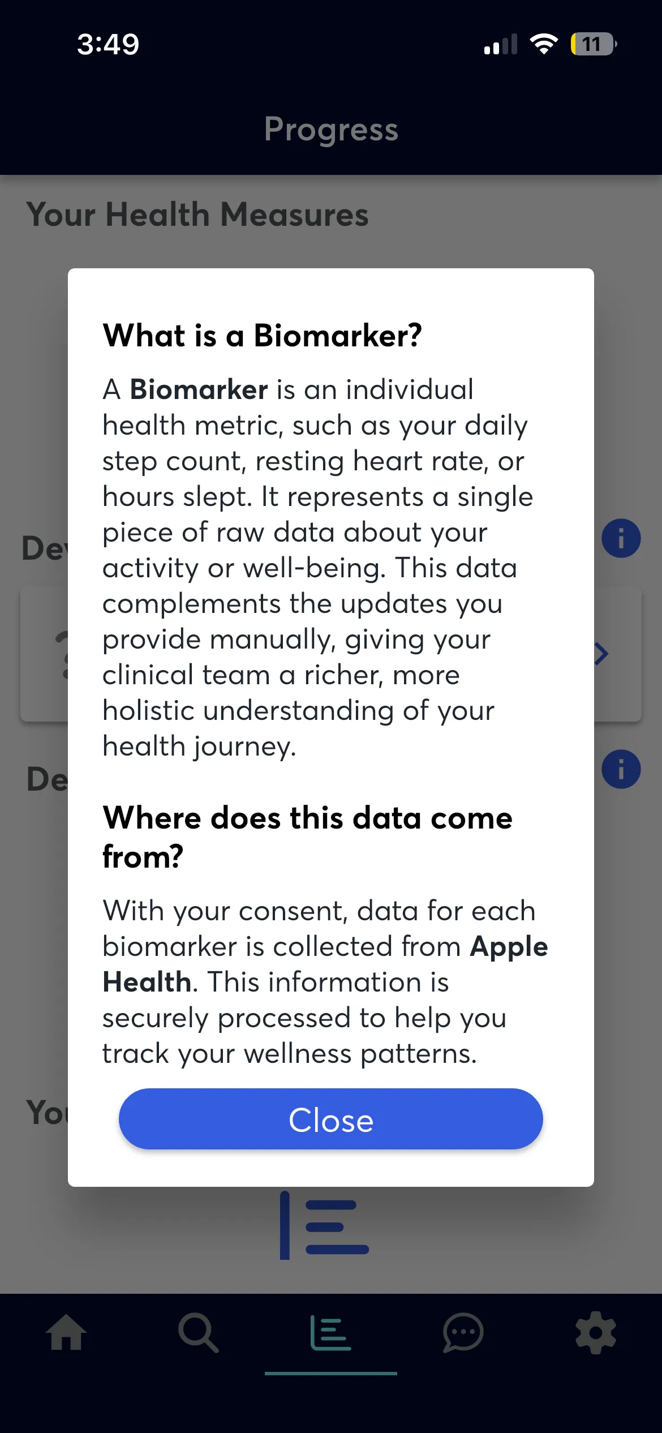Open Settings via the gear icon
The height and width of the screenshot is (1433, 662).
[x=595, y=1332]
